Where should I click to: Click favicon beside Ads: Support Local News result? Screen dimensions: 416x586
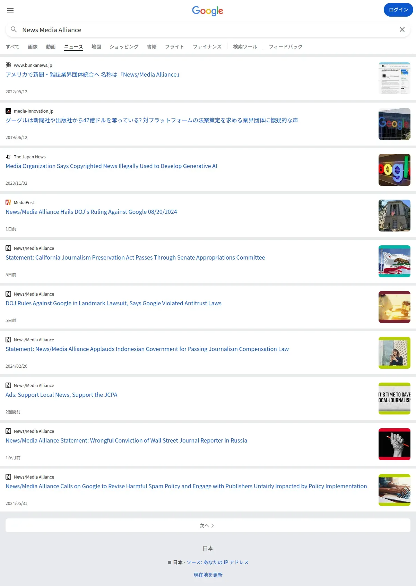(8, 385)
